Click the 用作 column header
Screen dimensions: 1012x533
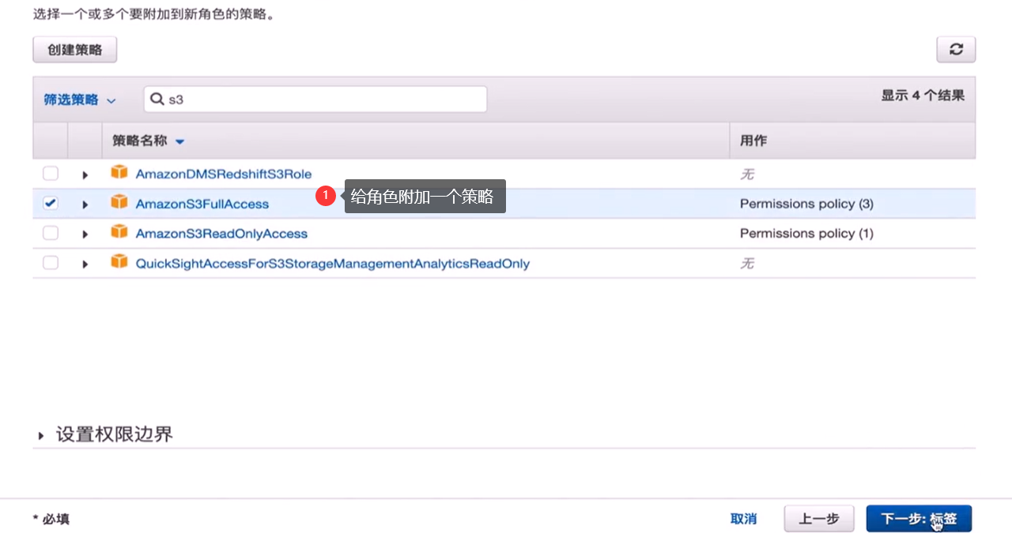click(753, 141)
